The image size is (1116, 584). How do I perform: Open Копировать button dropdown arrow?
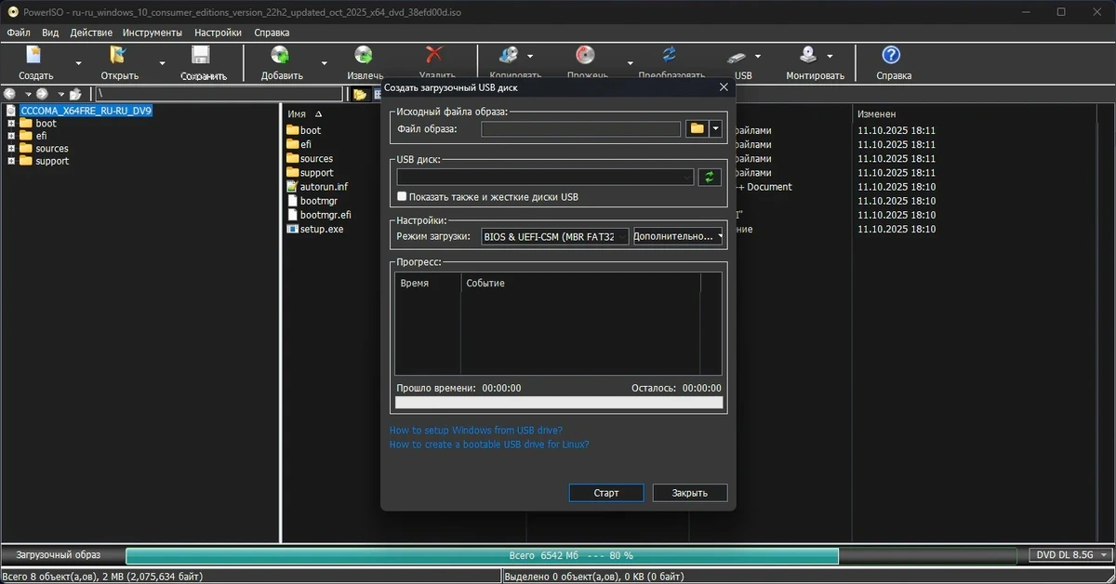coord(530,56)
